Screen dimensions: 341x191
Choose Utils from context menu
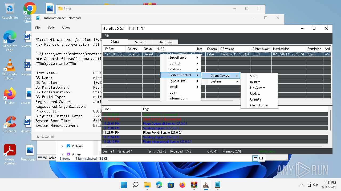181,93
